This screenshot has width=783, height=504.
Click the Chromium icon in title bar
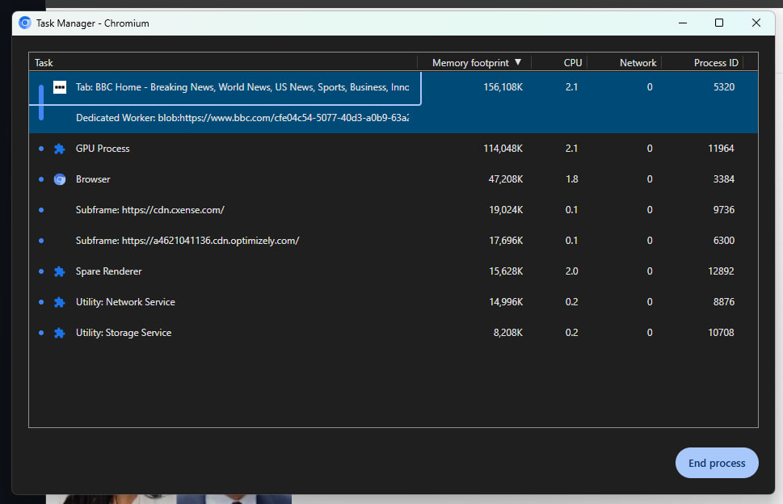click(x=25, y=23)
